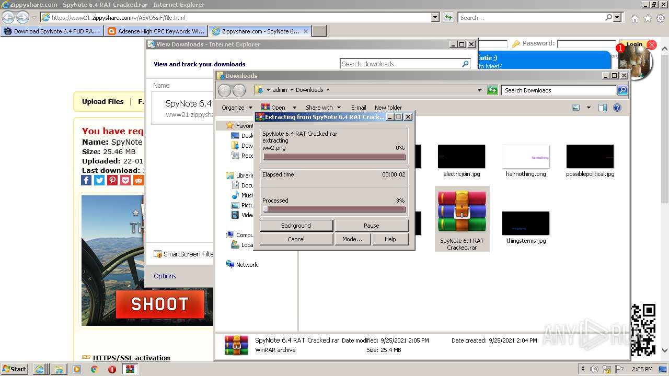
Task: Click the WinRAR taskbar icon
Action: (130, 369)
